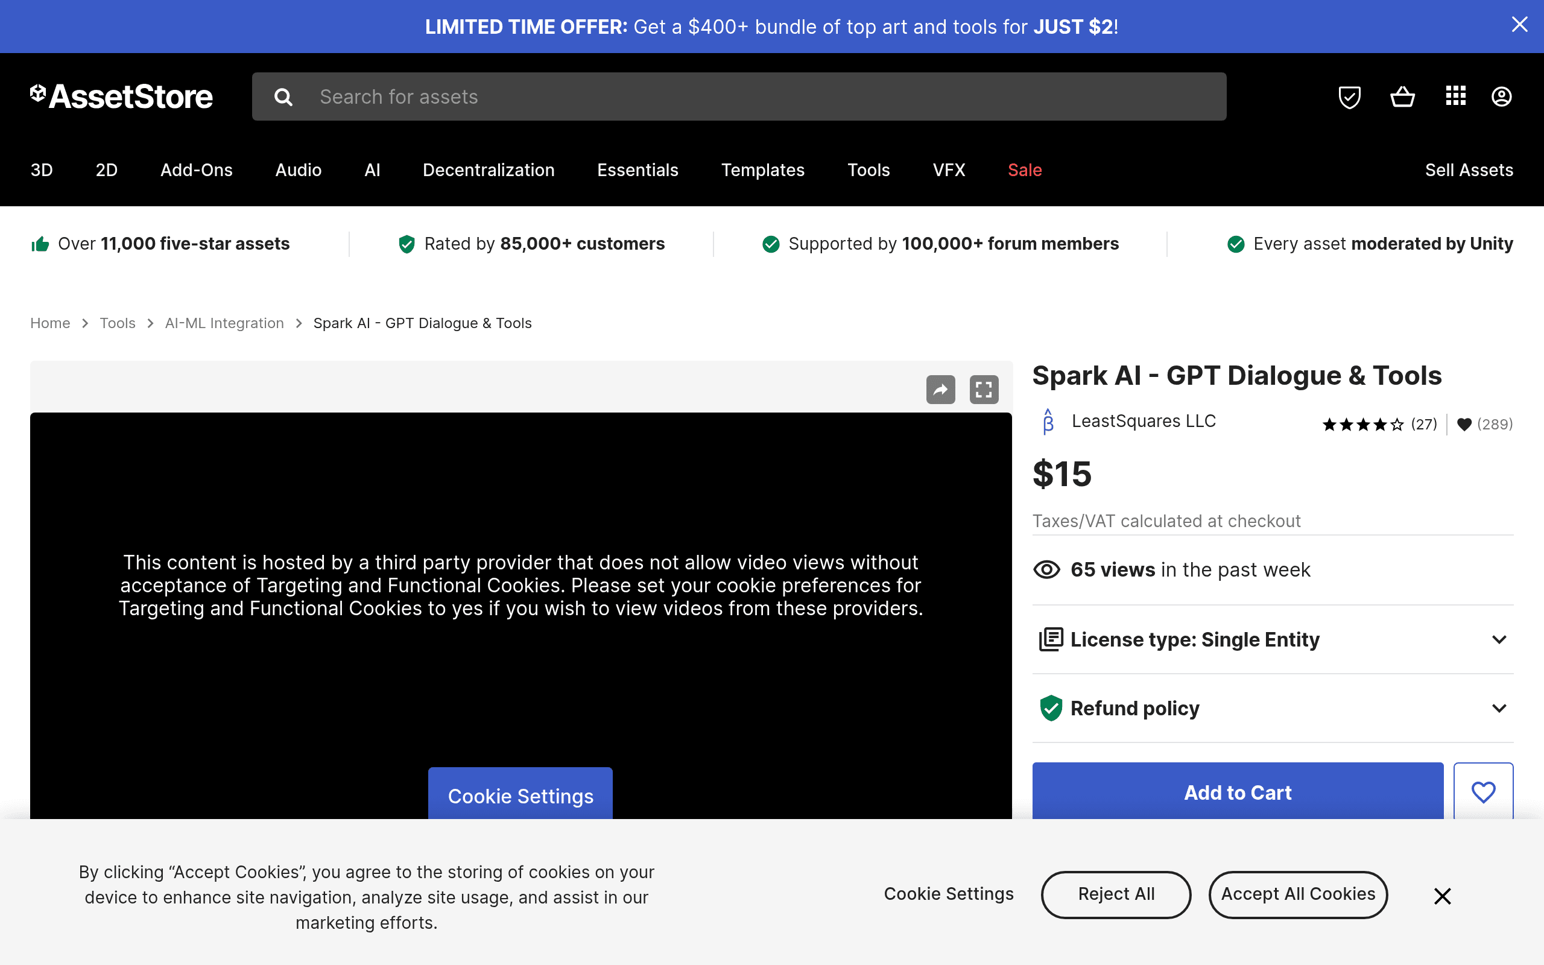Focus the Search for assets field
The width and height of the screenshot is (1544, 965).
pyautogui.click(x=739, y=96)
